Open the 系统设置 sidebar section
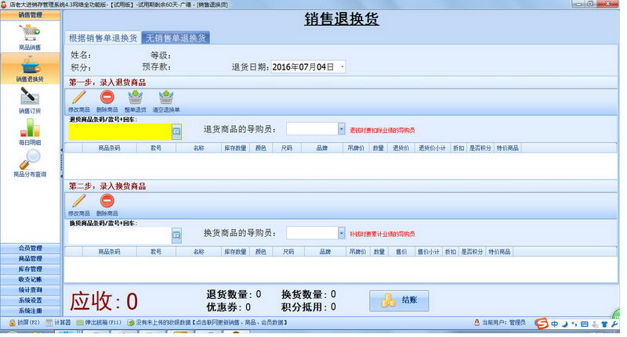This screenshot has width=627, height=337. [30, 300]
